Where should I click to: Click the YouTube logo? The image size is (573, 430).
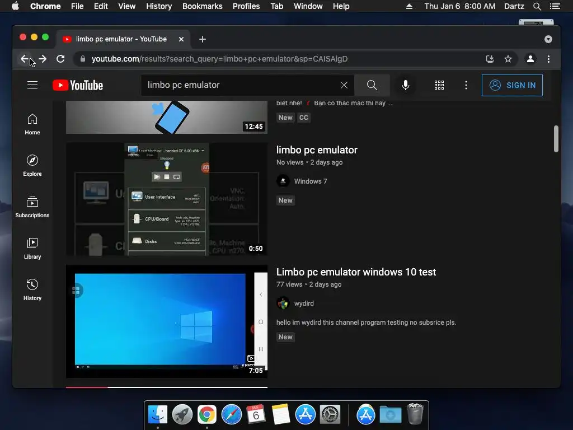pyautogui.click(x=78, y=85)
